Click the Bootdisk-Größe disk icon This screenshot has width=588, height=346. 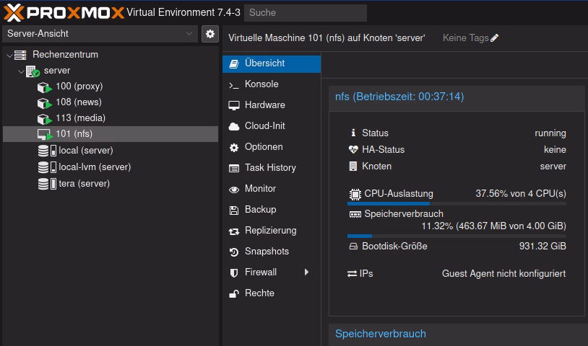tap(353, 246)
